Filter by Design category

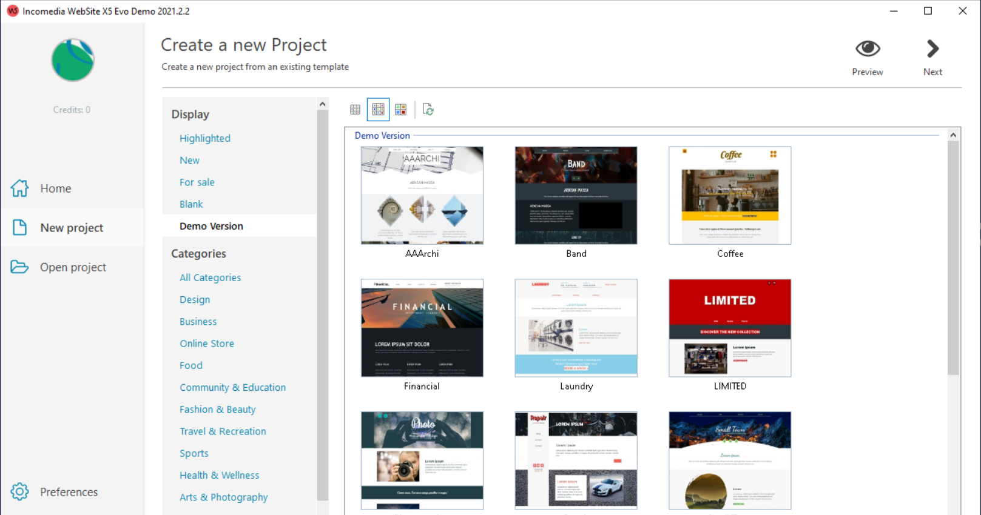tap(195, 299)
